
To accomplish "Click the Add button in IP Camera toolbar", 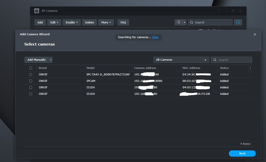I will pos(40,22).
